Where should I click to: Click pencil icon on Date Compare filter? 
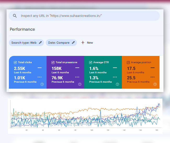pos(73,43)
